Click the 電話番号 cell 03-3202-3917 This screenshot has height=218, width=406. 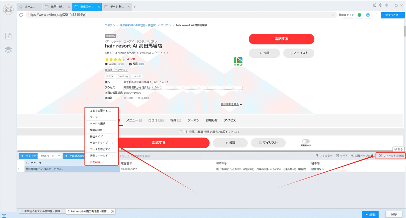click(x=168, y=169)
